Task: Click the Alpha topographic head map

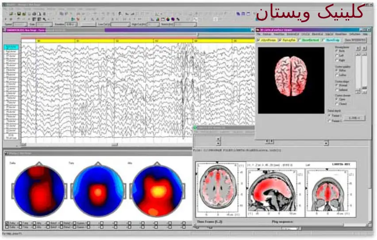Action: click(157, 191)
